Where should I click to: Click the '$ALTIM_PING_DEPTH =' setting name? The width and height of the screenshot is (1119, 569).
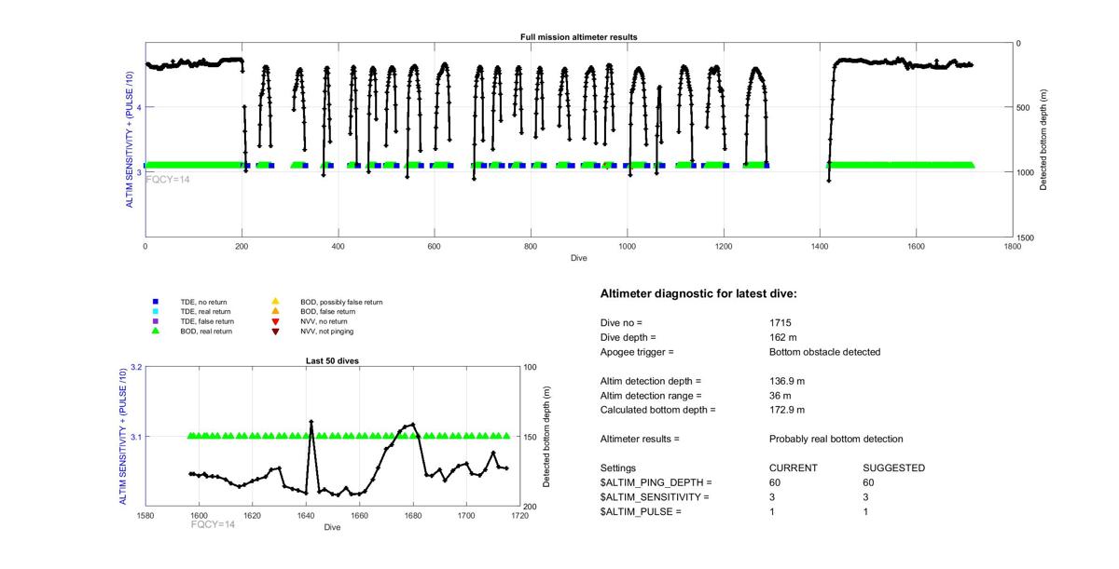coord(656,482)
